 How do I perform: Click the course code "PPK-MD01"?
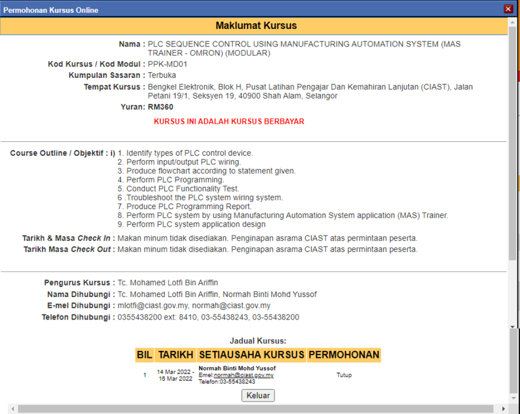coord(168,64)
